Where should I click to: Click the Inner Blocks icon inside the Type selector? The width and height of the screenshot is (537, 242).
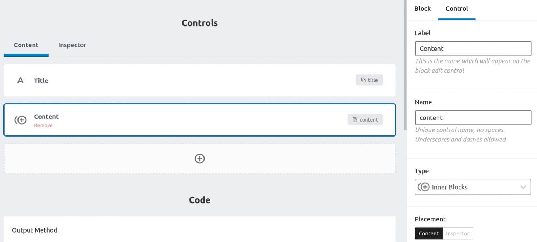[x=424, y=187]
